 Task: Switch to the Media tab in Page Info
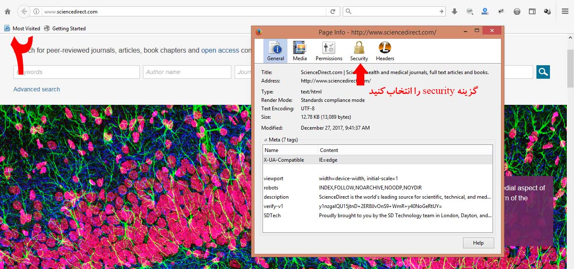[300, 51]
